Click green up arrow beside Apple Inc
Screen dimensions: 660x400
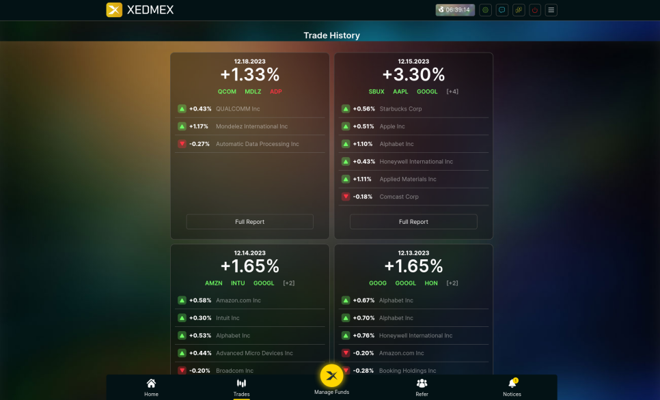pyautogui.click(x=346, y=126)
